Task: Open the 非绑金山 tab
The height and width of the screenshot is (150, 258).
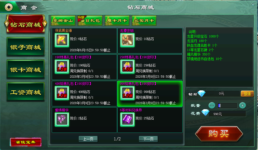Action: click(63, 21)
